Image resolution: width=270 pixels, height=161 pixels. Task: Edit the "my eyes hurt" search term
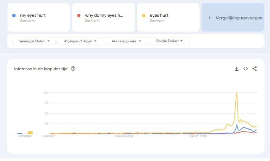(33, 15)
